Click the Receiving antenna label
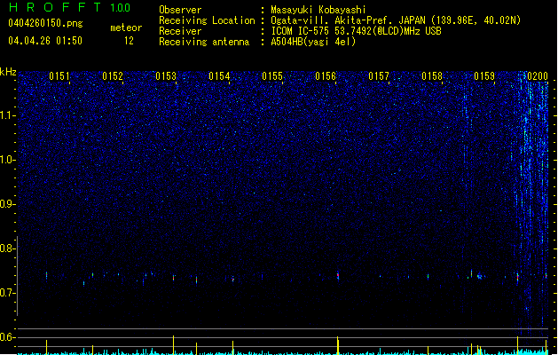The width and height of the screenshot is (558, 355). coord(204,42)
